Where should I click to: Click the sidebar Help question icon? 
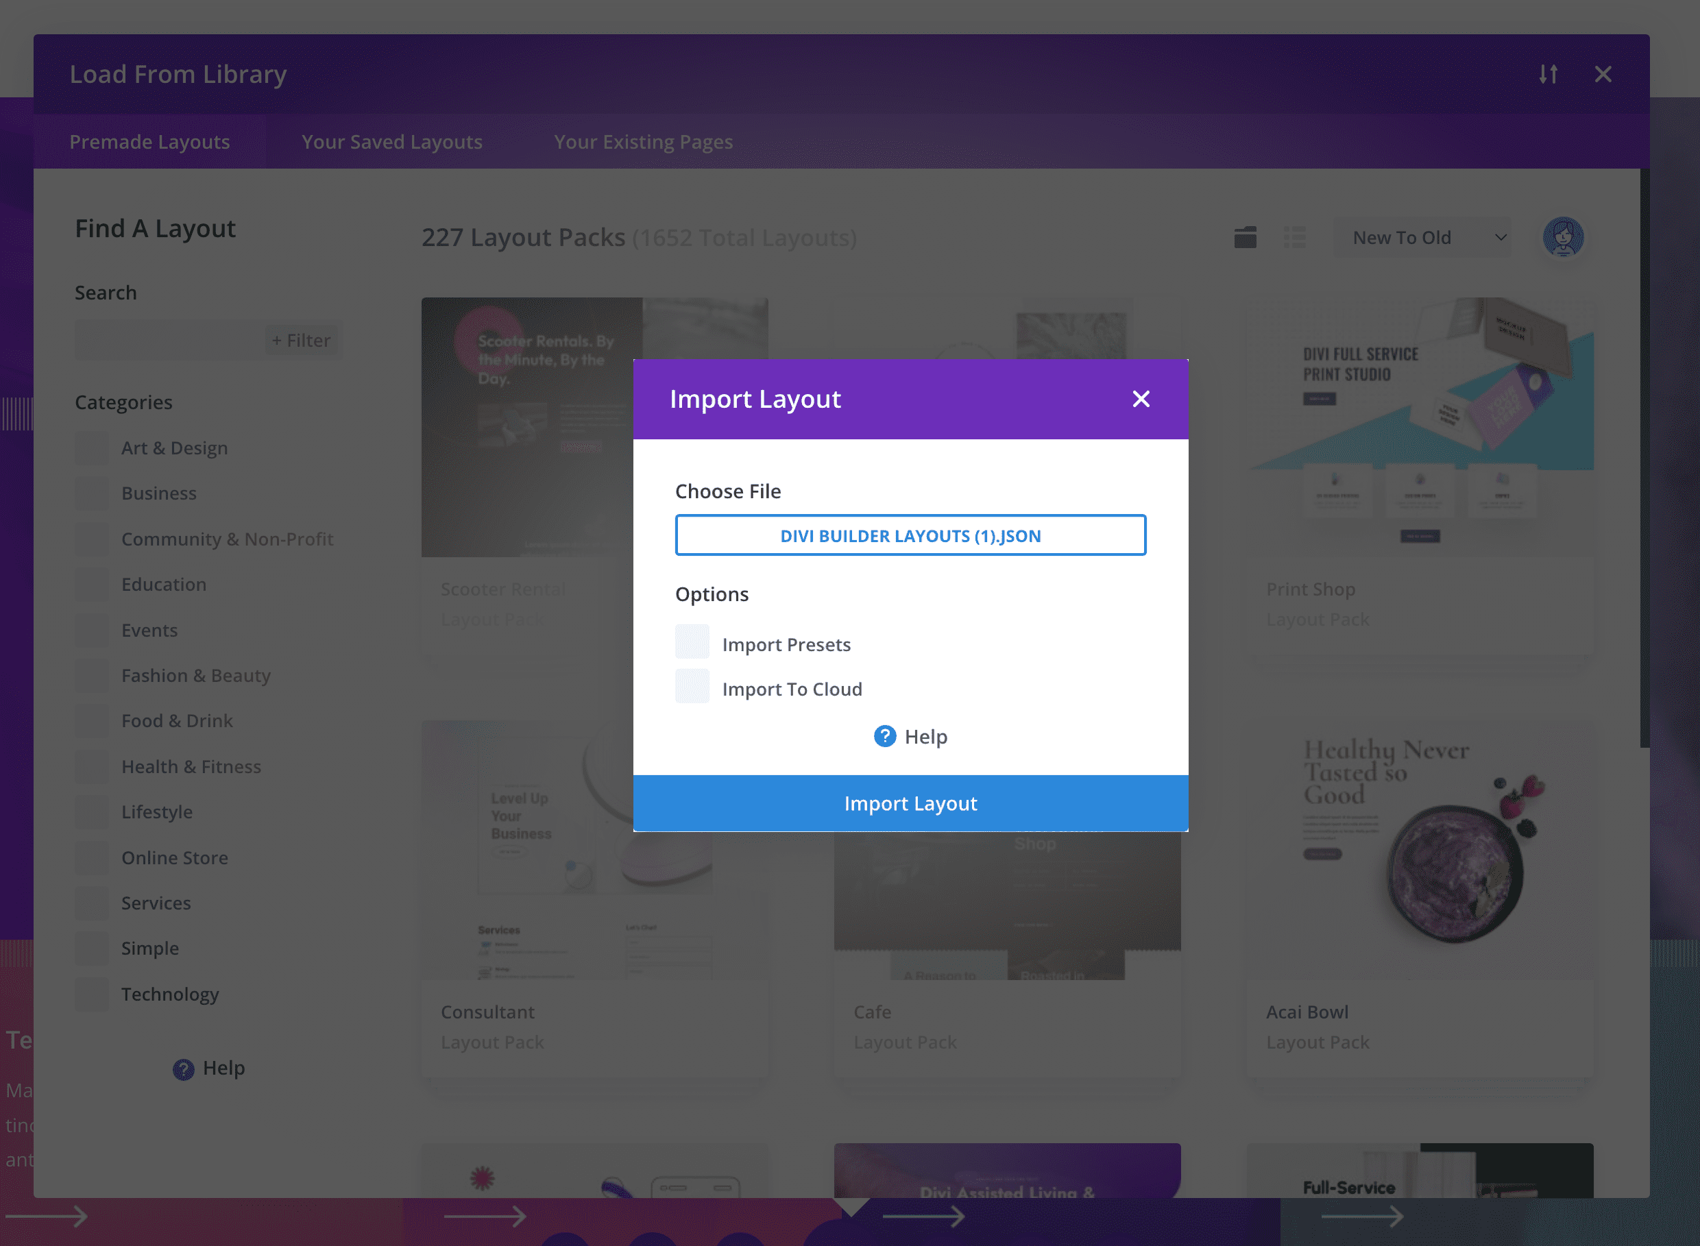click(x=183, y=1068)
